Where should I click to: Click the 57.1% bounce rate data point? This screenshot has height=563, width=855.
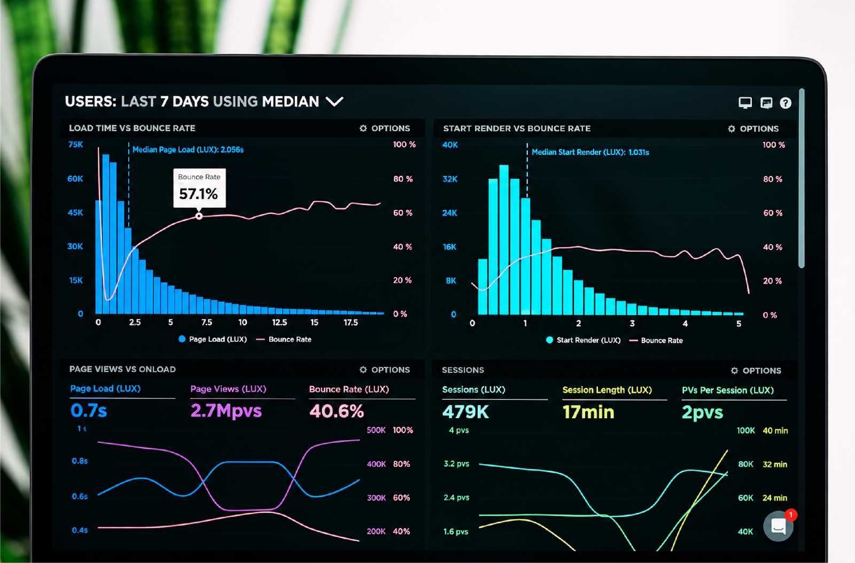click(x=199, y=216)
